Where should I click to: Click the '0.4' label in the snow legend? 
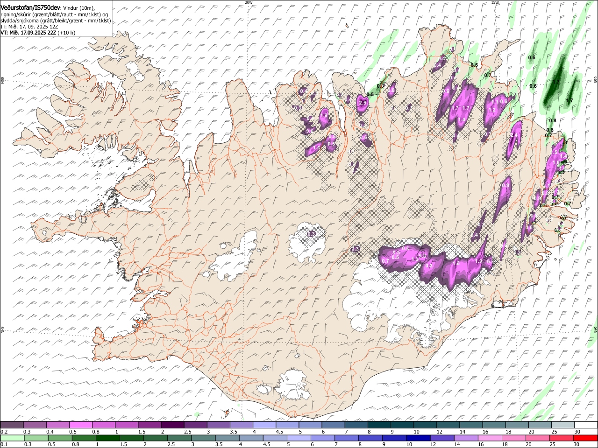50,432
